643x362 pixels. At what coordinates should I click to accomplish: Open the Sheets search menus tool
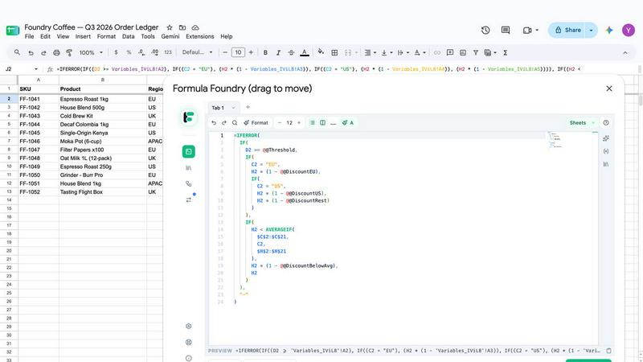17,52
